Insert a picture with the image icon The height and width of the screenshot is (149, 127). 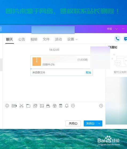click(42, 106)
